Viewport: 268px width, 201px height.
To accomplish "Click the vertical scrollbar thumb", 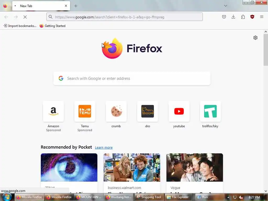I will [266, 50].
